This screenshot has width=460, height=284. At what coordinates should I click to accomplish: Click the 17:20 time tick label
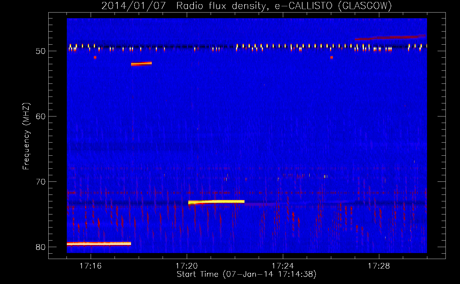point(187,266)
